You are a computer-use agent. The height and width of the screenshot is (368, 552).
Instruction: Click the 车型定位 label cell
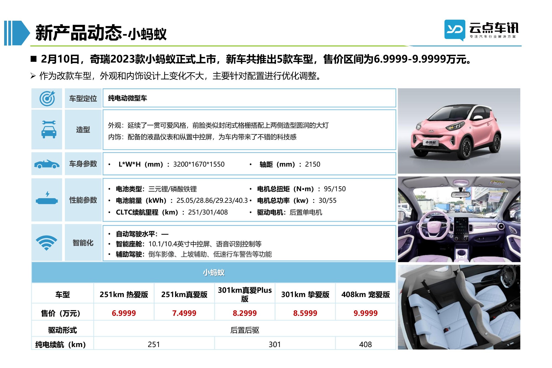(x=83, y=98)
